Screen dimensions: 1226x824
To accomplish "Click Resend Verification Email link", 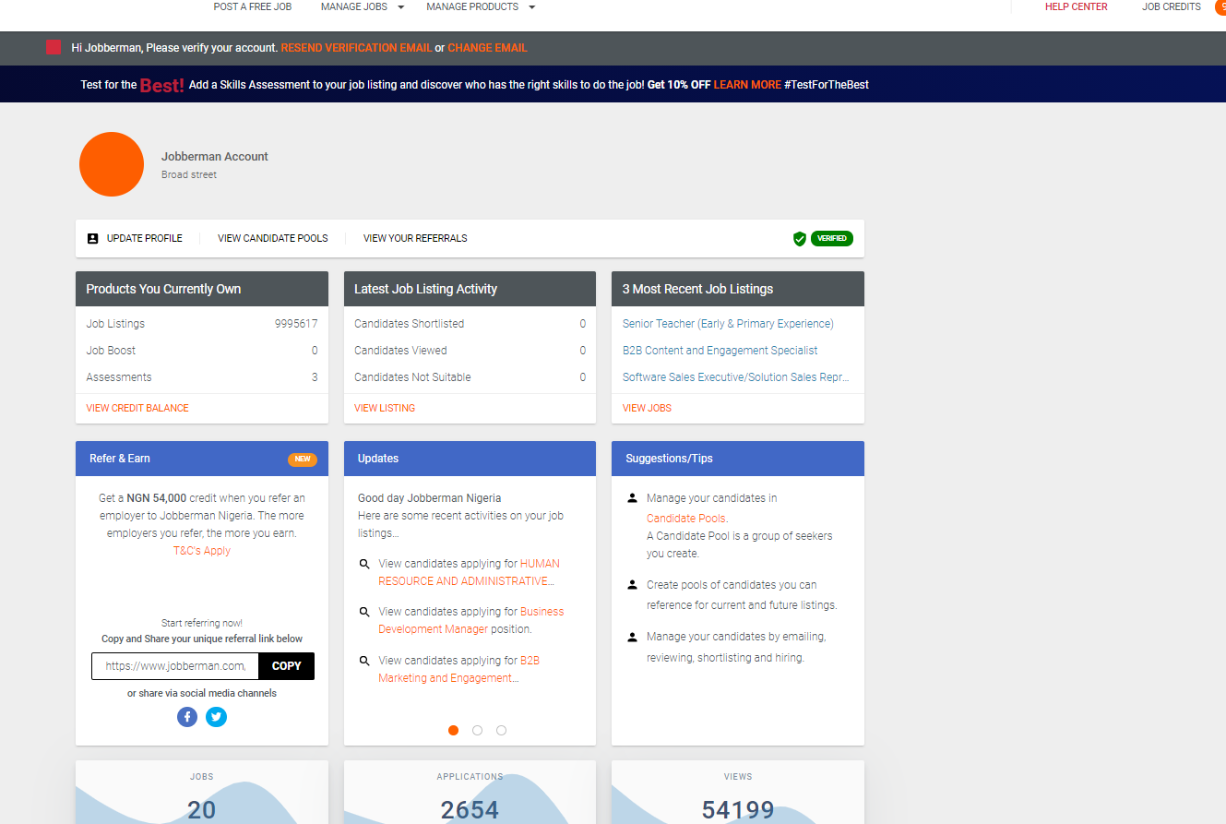I will click(x=356, y=48).
